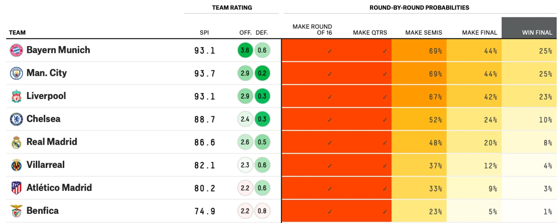This screenshot has width=559, height=223.
Task: Click Chelsea's 10% win final cell
Action: tap(529, 119)
